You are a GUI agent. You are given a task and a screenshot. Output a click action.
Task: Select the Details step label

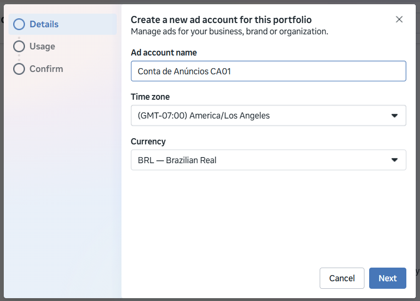44,24
